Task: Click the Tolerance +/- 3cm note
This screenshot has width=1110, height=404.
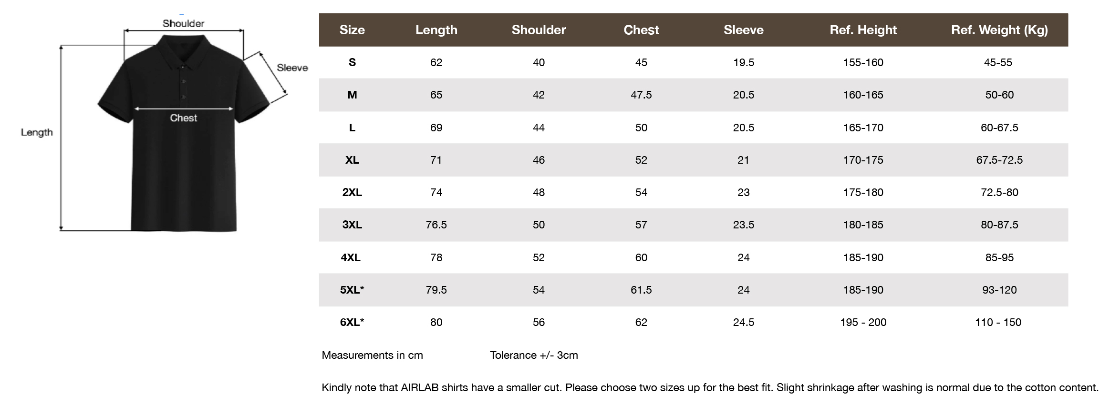Action: click(534, 355)
